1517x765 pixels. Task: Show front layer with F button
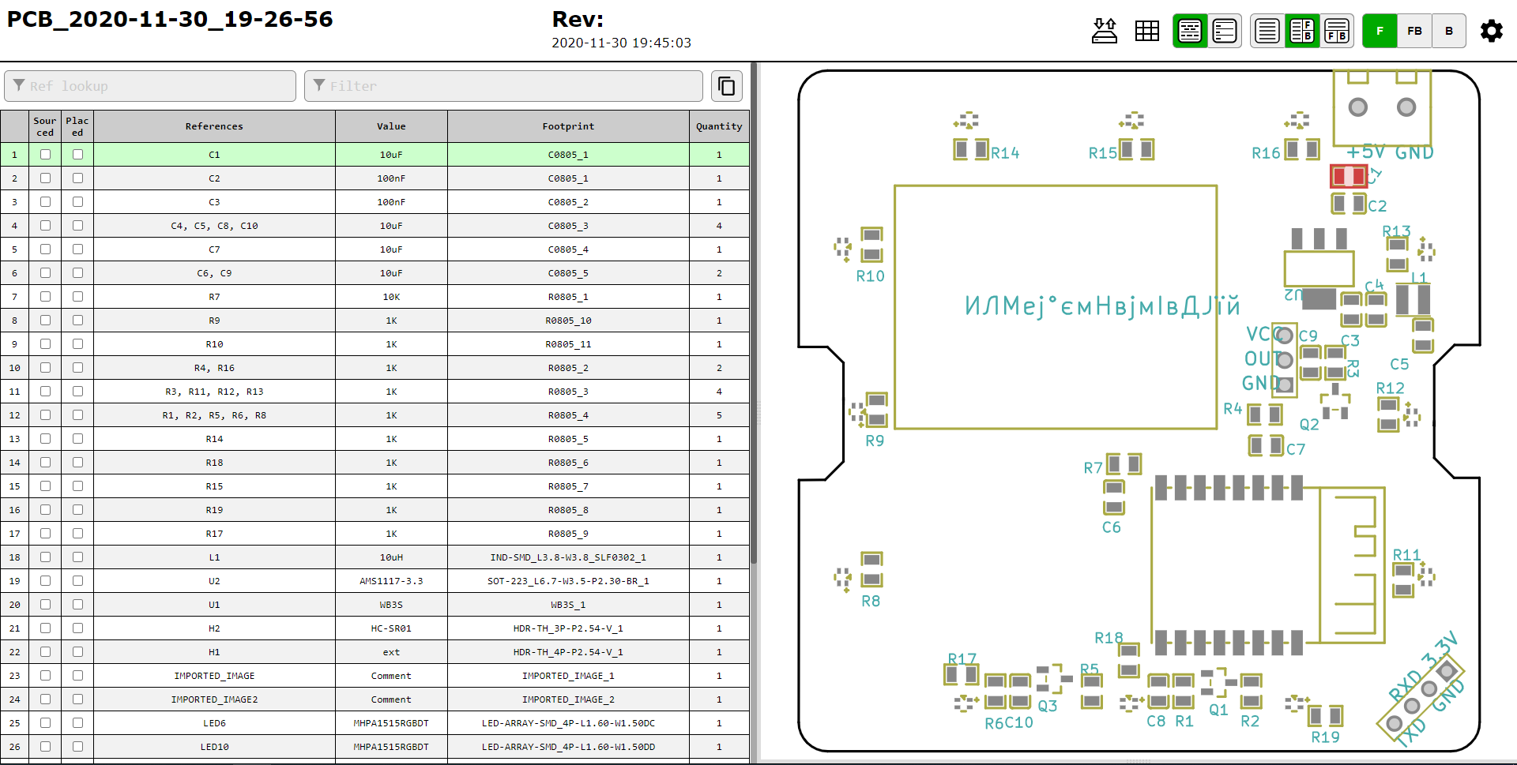point(1380,31)
